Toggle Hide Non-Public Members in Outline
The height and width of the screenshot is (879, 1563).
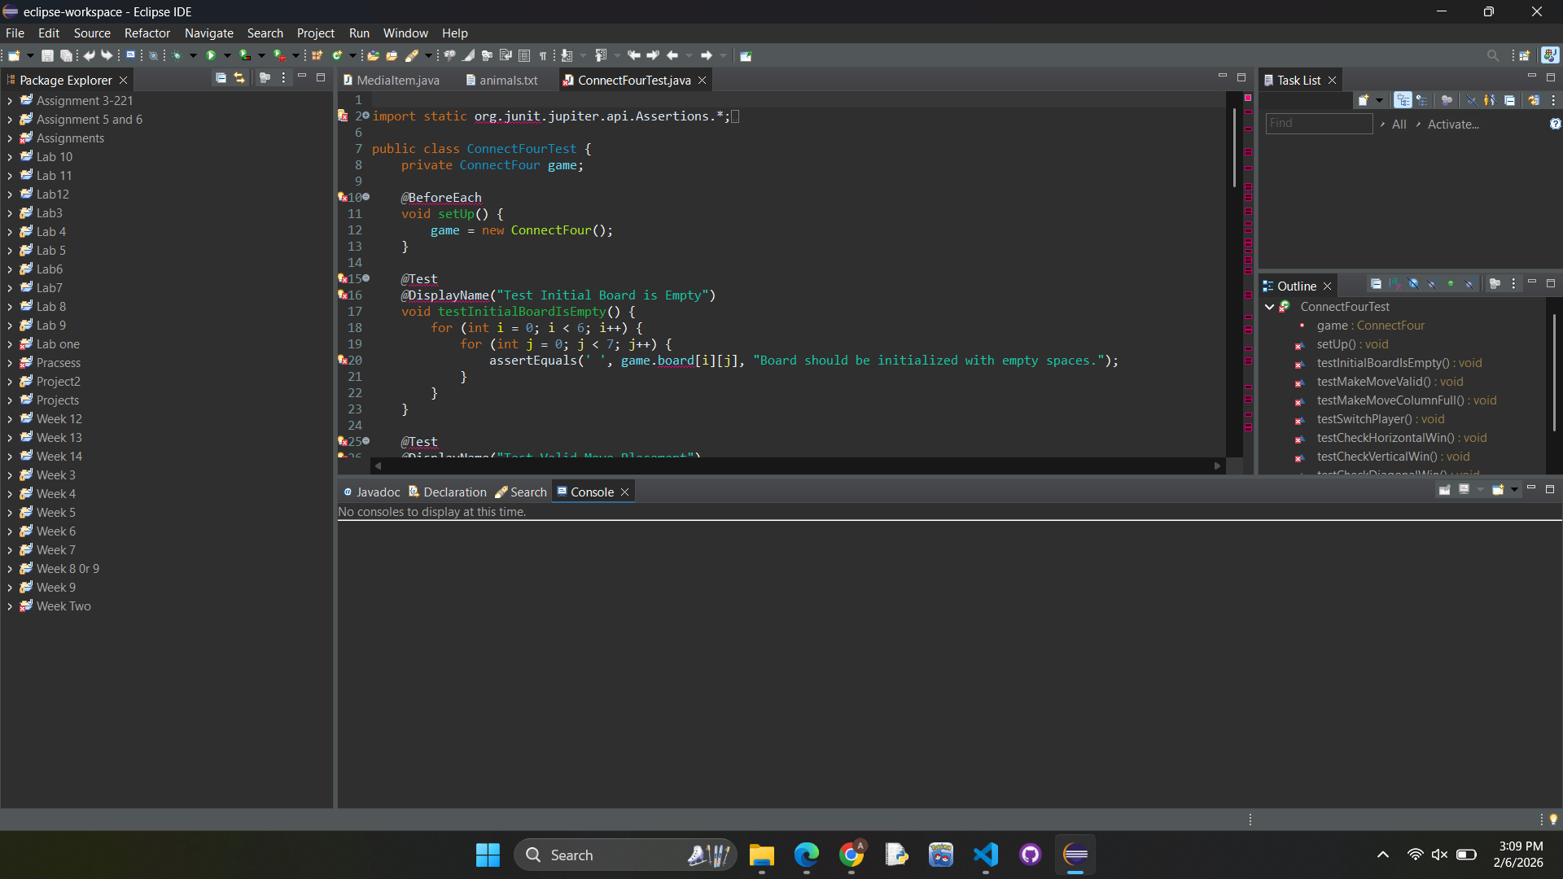tap(1451, 284)
